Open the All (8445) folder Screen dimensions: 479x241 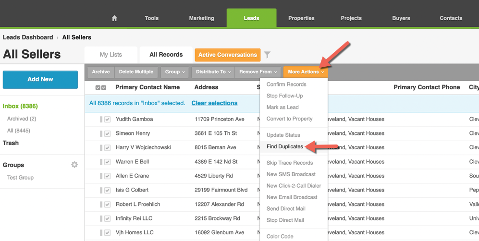tap(19, 131)
